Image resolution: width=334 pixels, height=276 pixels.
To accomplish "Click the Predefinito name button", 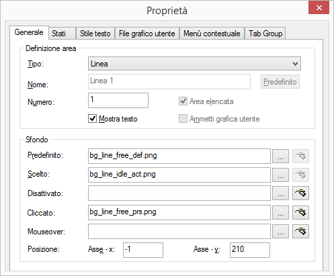I will (280, 82).
